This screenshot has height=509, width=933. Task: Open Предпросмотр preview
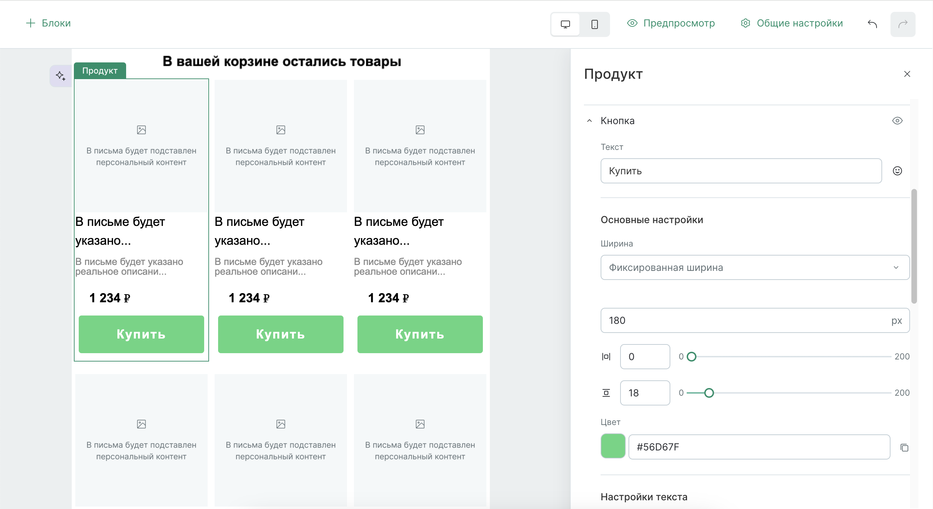point(671,23)
